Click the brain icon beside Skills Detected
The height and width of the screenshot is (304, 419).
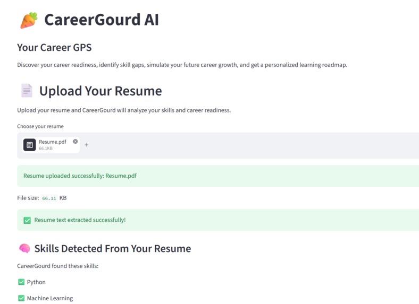pyautogui.click(x=24, y=248)
